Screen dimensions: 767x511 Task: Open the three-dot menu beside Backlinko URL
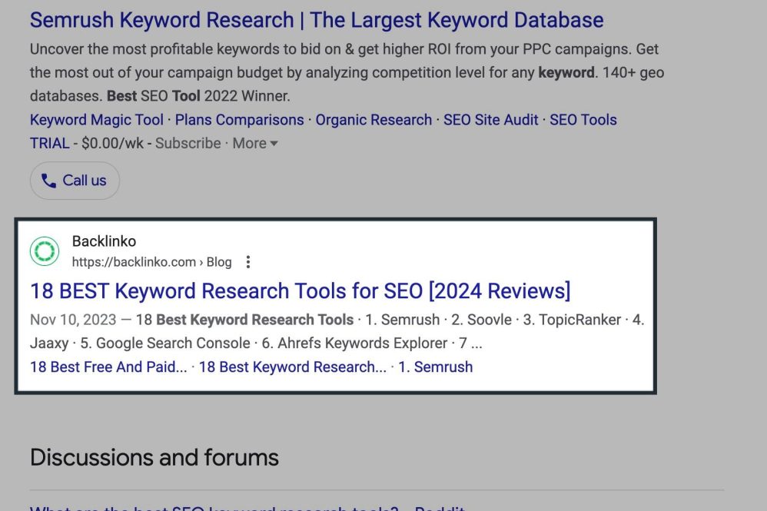247,262
